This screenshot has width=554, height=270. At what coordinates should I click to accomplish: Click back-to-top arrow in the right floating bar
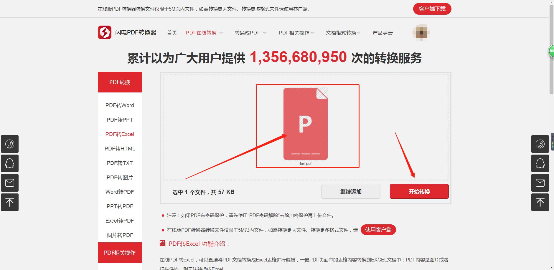(x=540, y=202)
